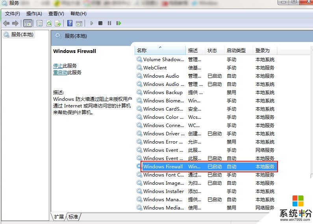The width and height of the screenshot is (313, 224).
Task: Click the Restart Service icon
Action: pos(119,23)
